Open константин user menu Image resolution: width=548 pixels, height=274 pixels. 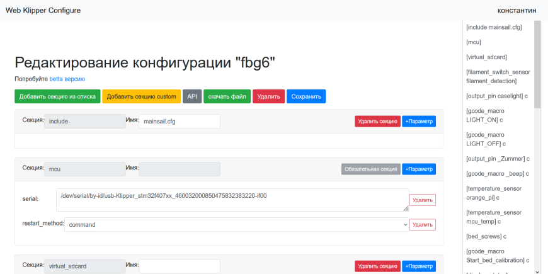click(517, 11)
